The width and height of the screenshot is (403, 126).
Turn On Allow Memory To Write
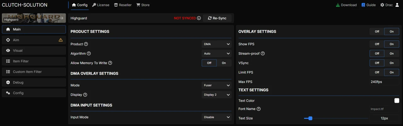224,63
